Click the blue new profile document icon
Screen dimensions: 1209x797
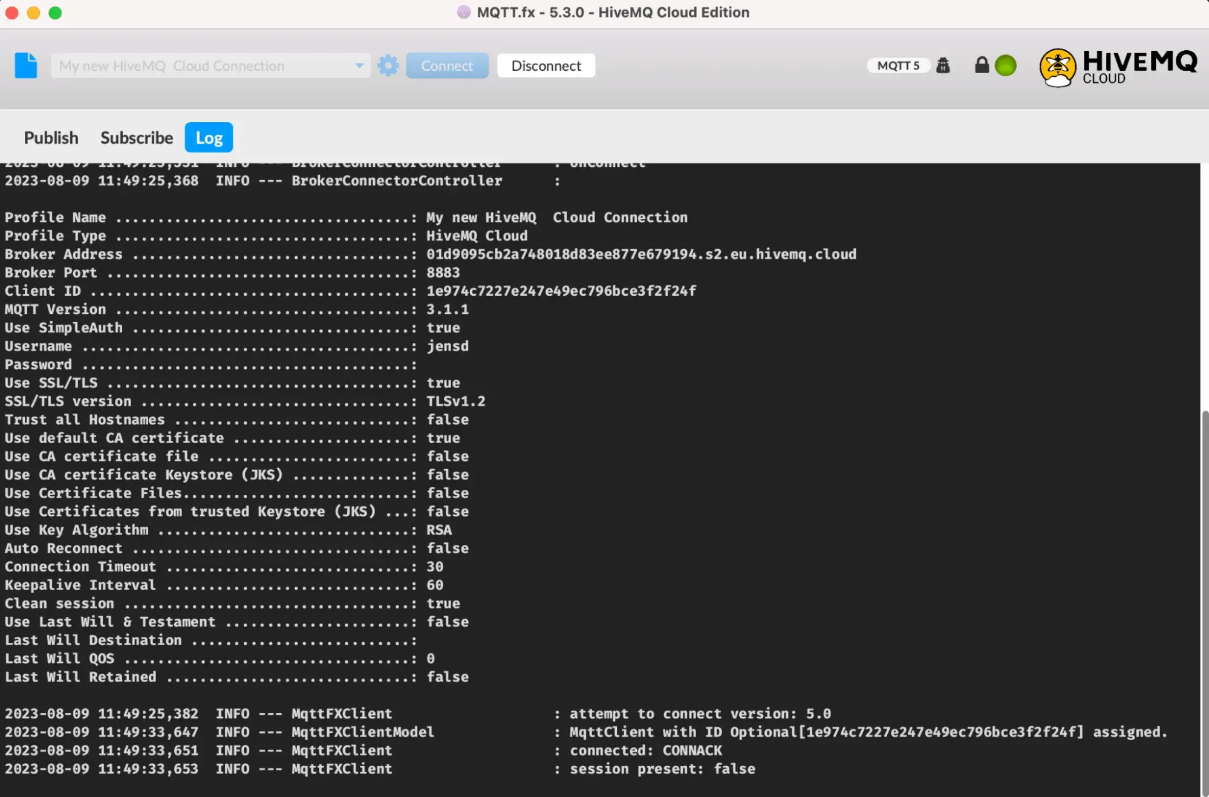[x=25, y=65]
